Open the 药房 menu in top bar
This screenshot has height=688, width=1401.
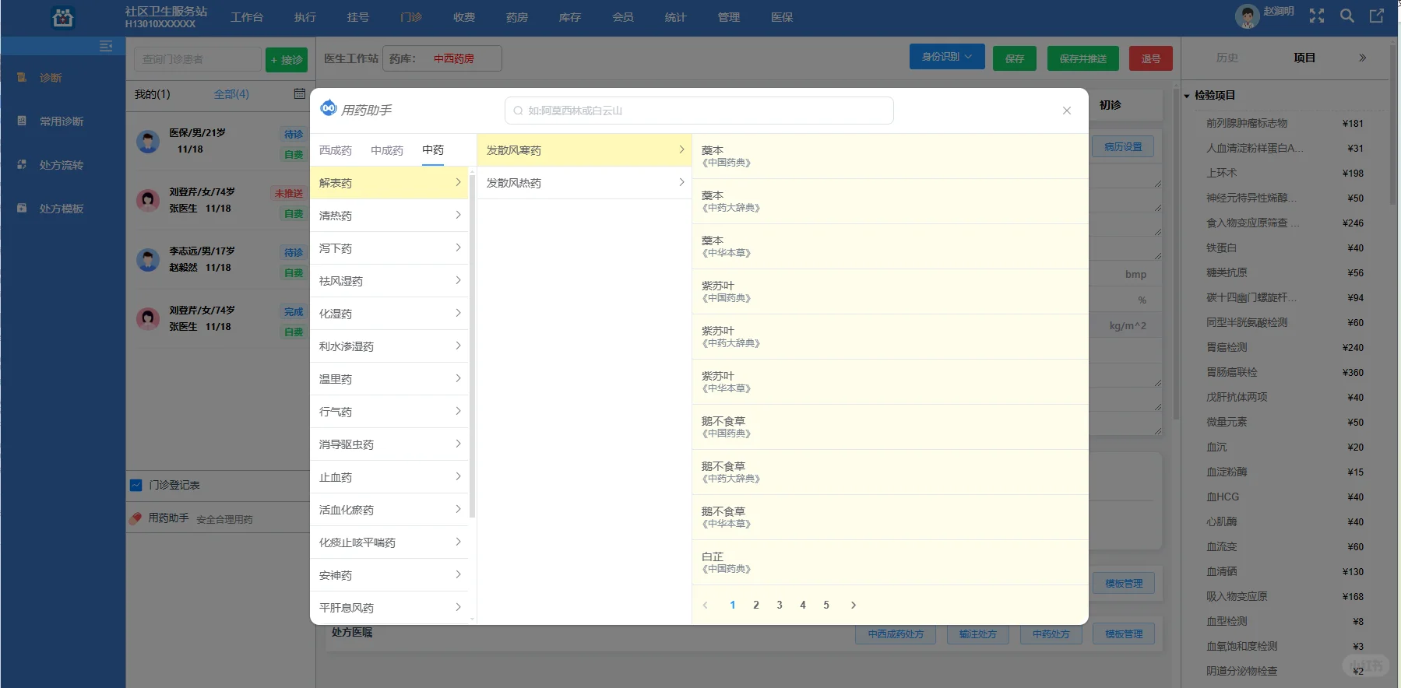click(x=517, y=17)
